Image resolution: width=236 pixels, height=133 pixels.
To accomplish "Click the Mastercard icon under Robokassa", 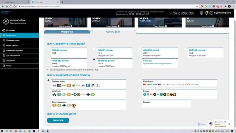I will pos(145,85).
